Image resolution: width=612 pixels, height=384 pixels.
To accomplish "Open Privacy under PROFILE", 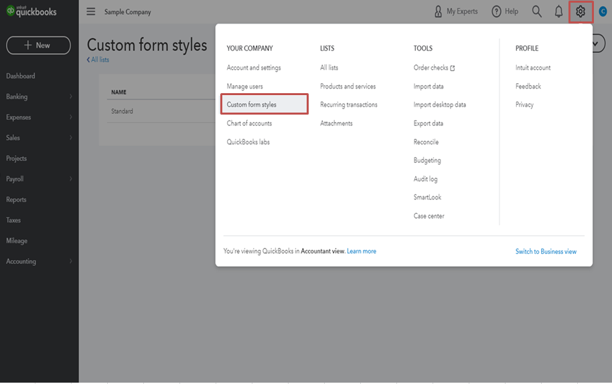I will (524, 105).
